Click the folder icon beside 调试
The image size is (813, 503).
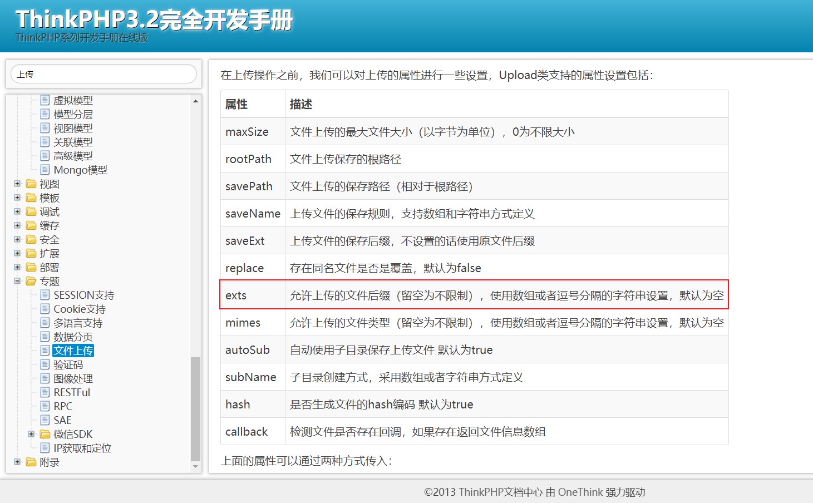31,211
